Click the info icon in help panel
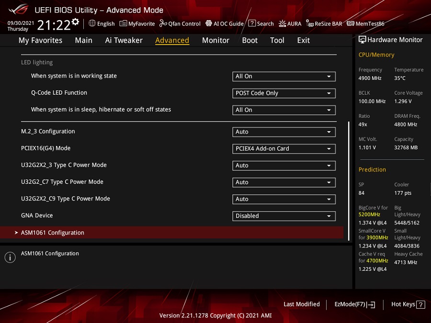Screen dimensions: 431x323 (x=10, y=257)
